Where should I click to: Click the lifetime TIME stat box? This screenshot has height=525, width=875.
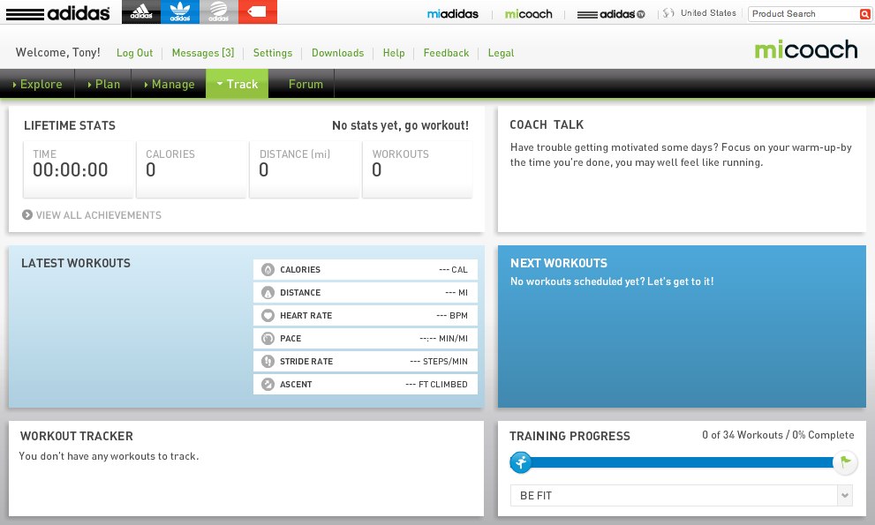tap(78, 169)
